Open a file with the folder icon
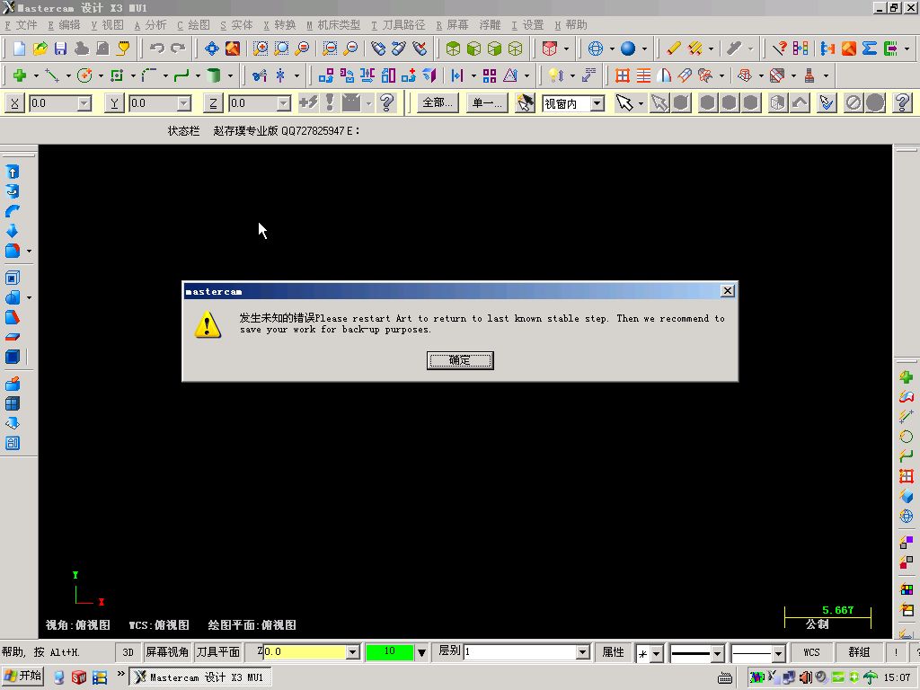Image resolution: width=920 pixels, height=690 pixels. click(x=40, y=49)
